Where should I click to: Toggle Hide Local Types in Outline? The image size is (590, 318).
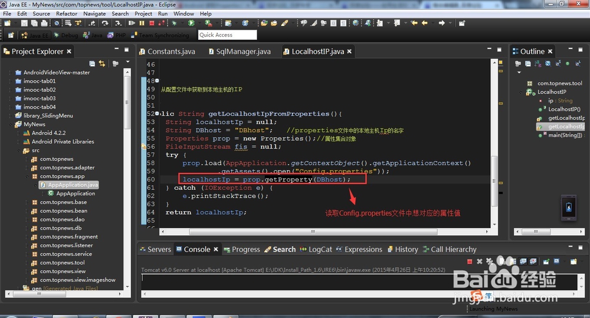click(x=578, y=64)
